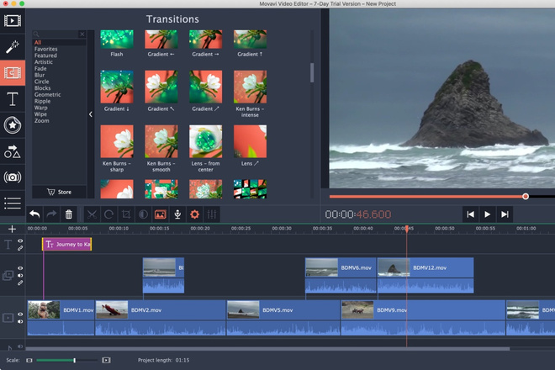
Task: Select the BDMV12.mov overlay clip
Action: click(425, 275)
